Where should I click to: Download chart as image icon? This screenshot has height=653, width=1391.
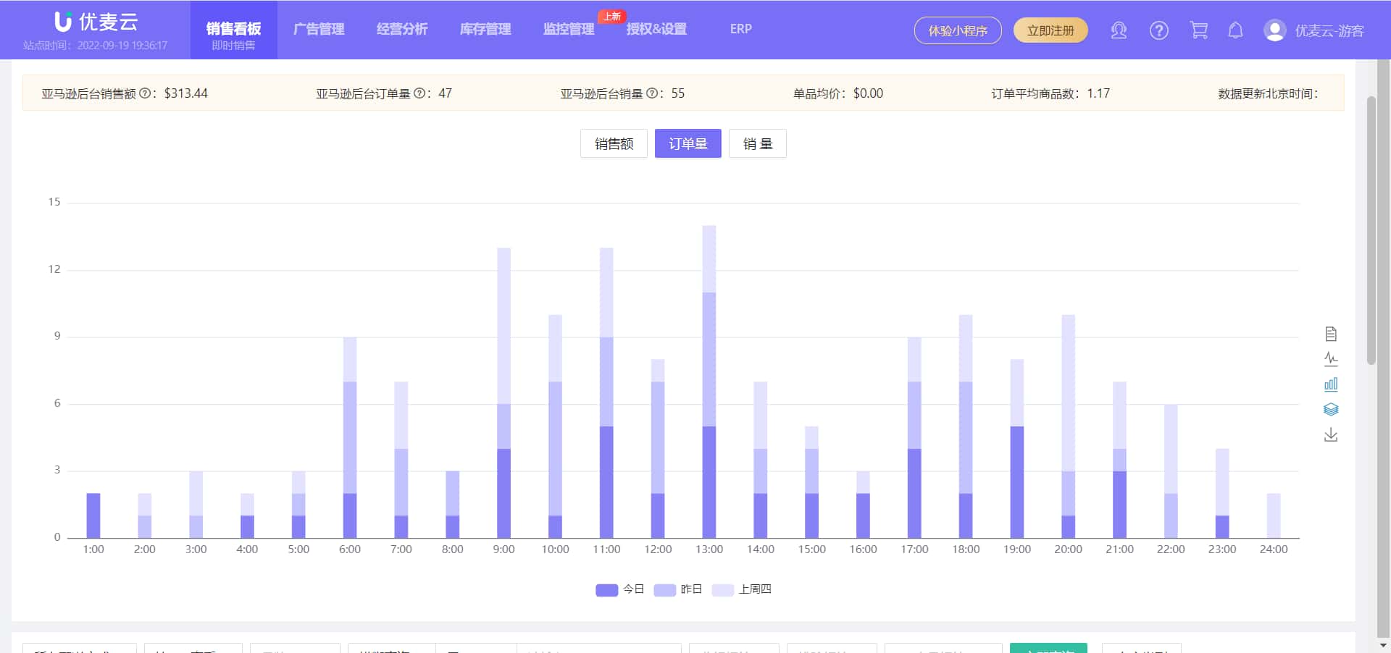[1330, 435]
